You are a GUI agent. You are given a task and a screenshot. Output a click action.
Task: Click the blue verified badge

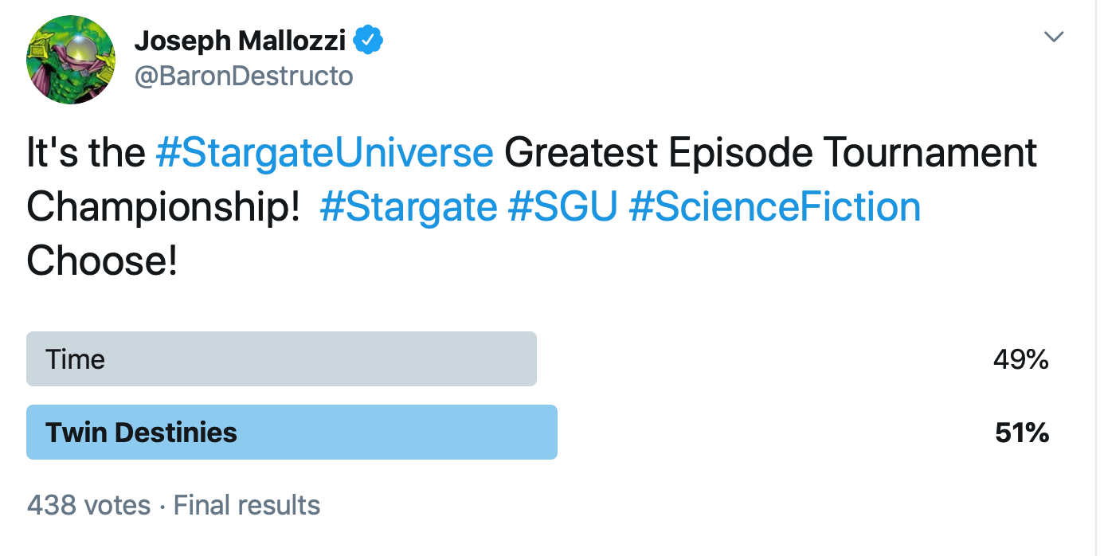tap(369, 39)
